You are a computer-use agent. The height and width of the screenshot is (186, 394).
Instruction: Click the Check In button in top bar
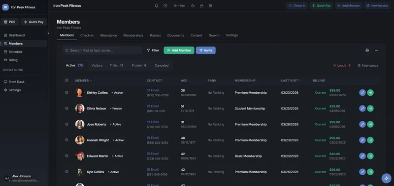(x=297, y=5)
